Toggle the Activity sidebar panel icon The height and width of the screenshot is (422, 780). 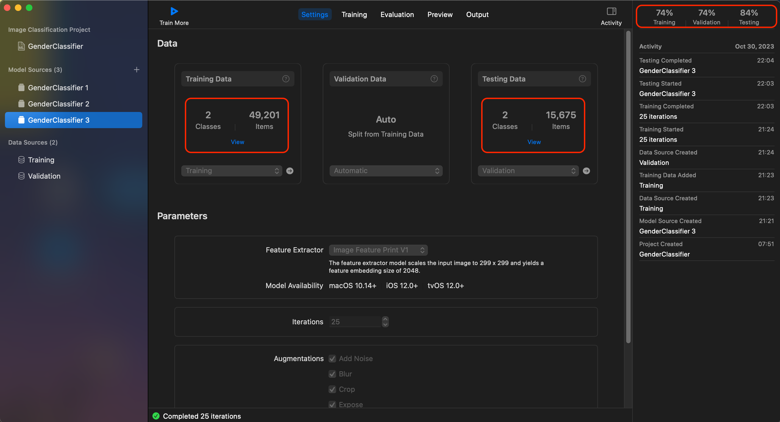611,12
